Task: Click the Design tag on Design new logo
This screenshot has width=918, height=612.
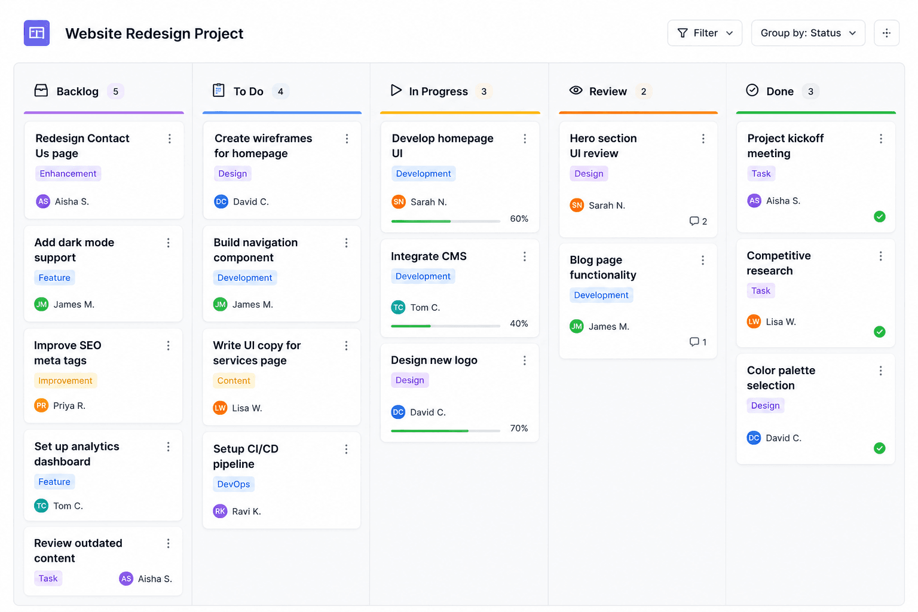Action: click(410, 380)
